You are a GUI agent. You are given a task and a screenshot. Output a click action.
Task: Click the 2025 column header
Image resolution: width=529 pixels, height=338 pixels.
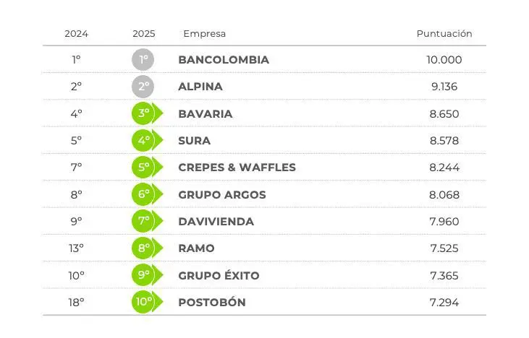click(x=144, y=34)
